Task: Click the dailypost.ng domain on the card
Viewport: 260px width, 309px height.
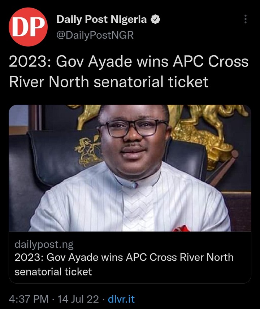Action: tap(44, 244)
